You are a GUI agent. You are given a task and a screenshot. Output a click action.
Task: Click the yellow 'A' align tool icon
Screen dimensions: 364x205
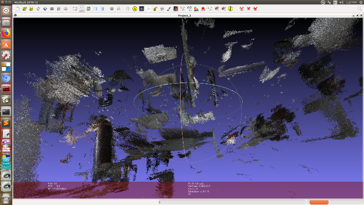(134, 9)
